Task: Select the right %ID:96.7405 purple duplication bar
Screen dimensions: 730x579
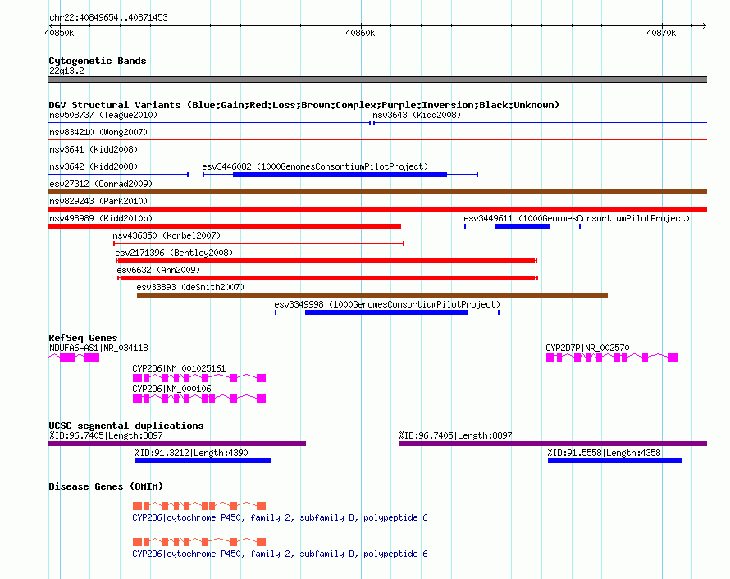Action: [553, 444]
